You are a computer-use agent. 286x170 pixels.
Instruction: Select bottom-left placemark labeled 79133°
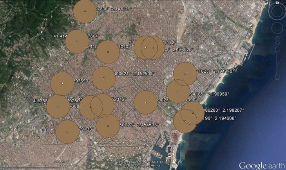(67, 132)
